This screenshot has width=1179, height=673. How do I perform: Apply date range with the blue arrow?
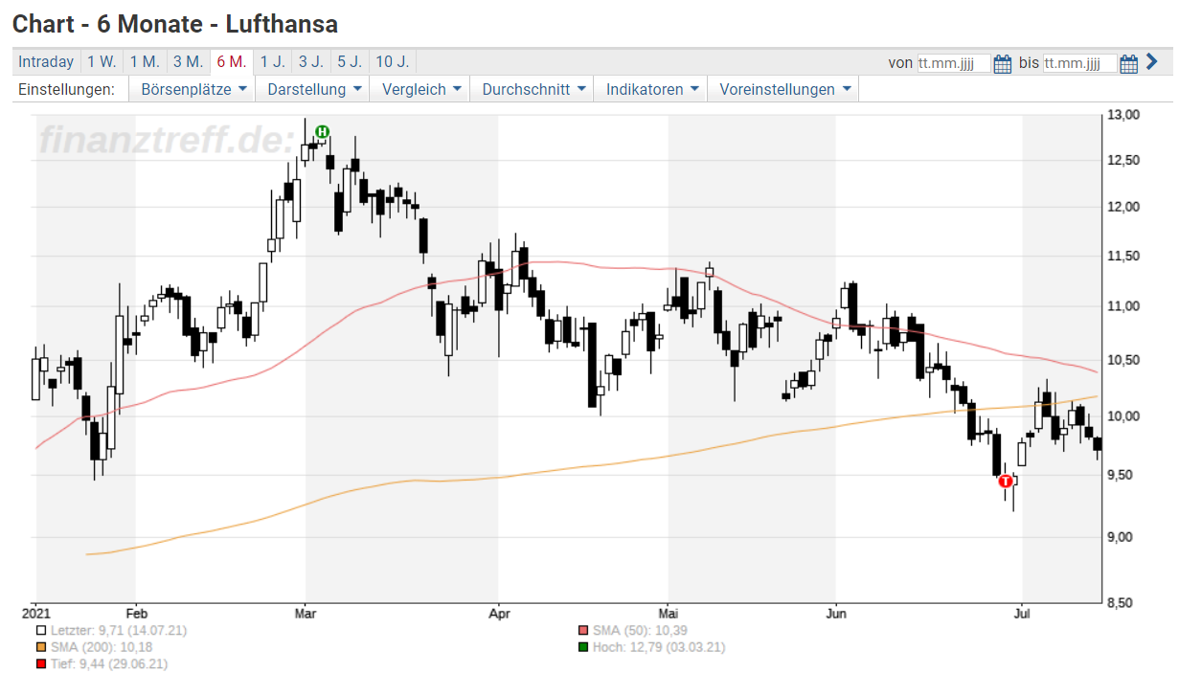(x=1151, y=62)
